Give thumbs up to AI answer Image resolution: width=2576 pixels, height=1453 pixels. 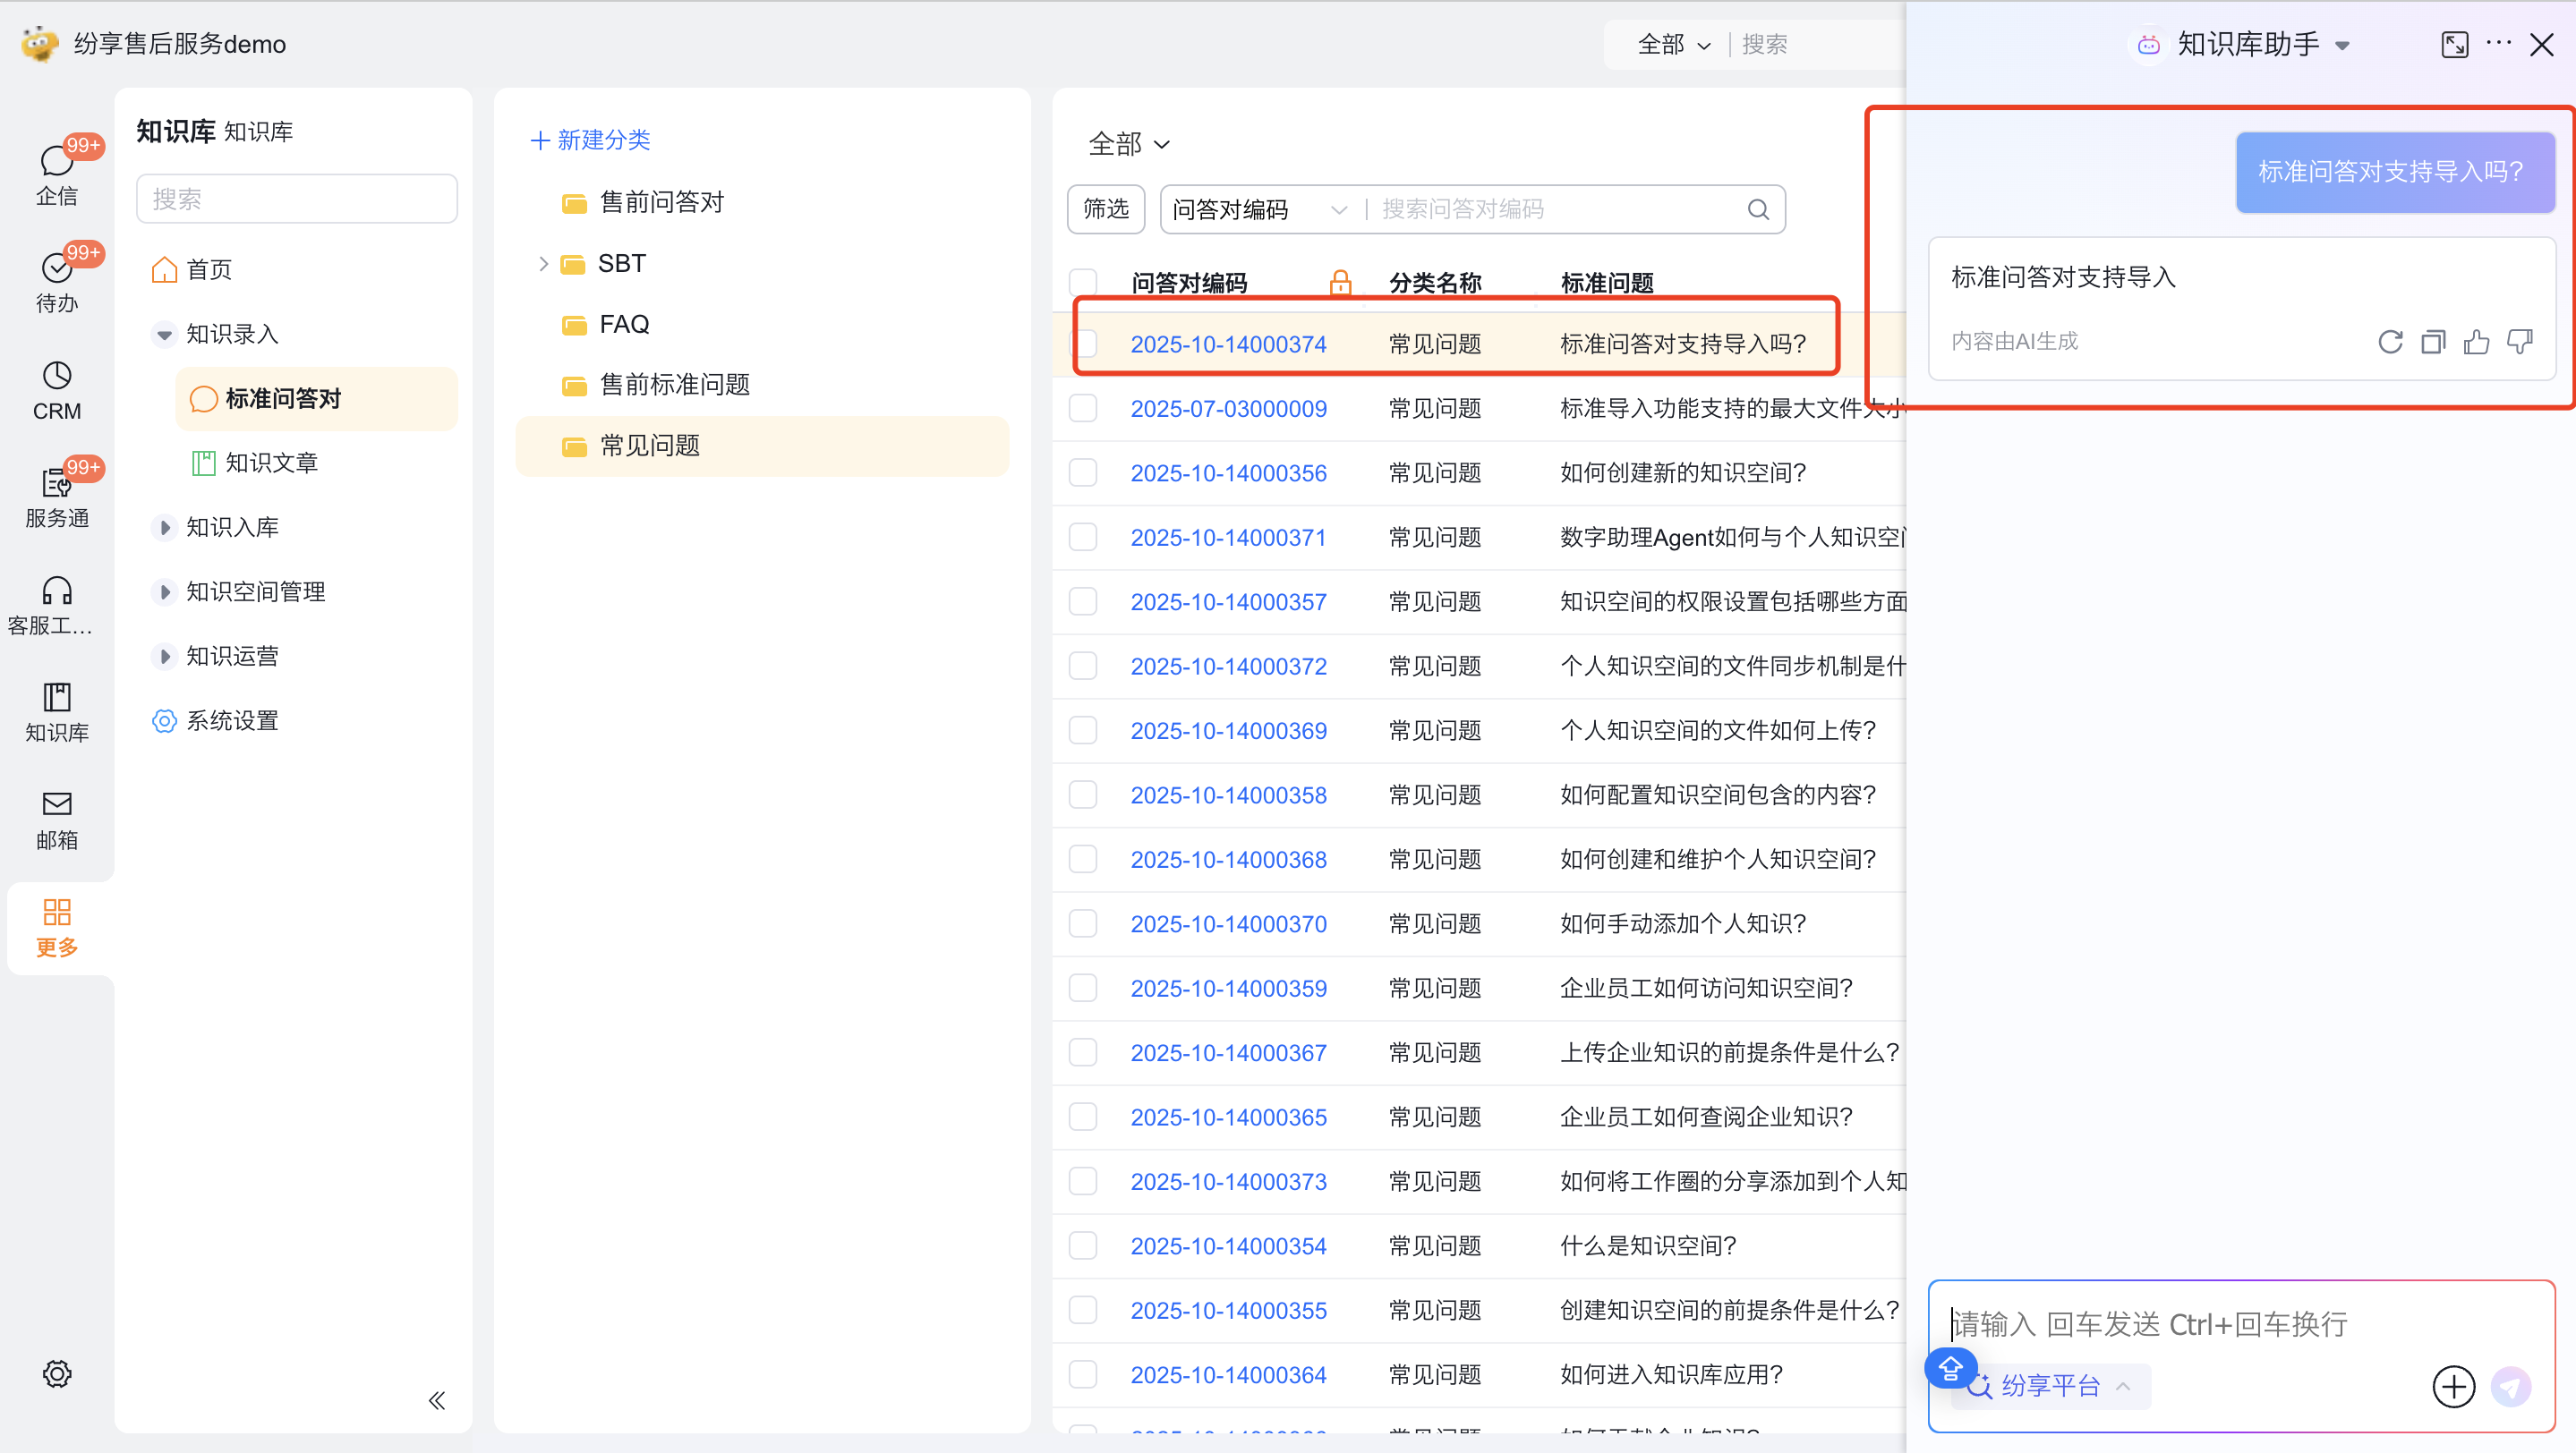point(2476,342)
